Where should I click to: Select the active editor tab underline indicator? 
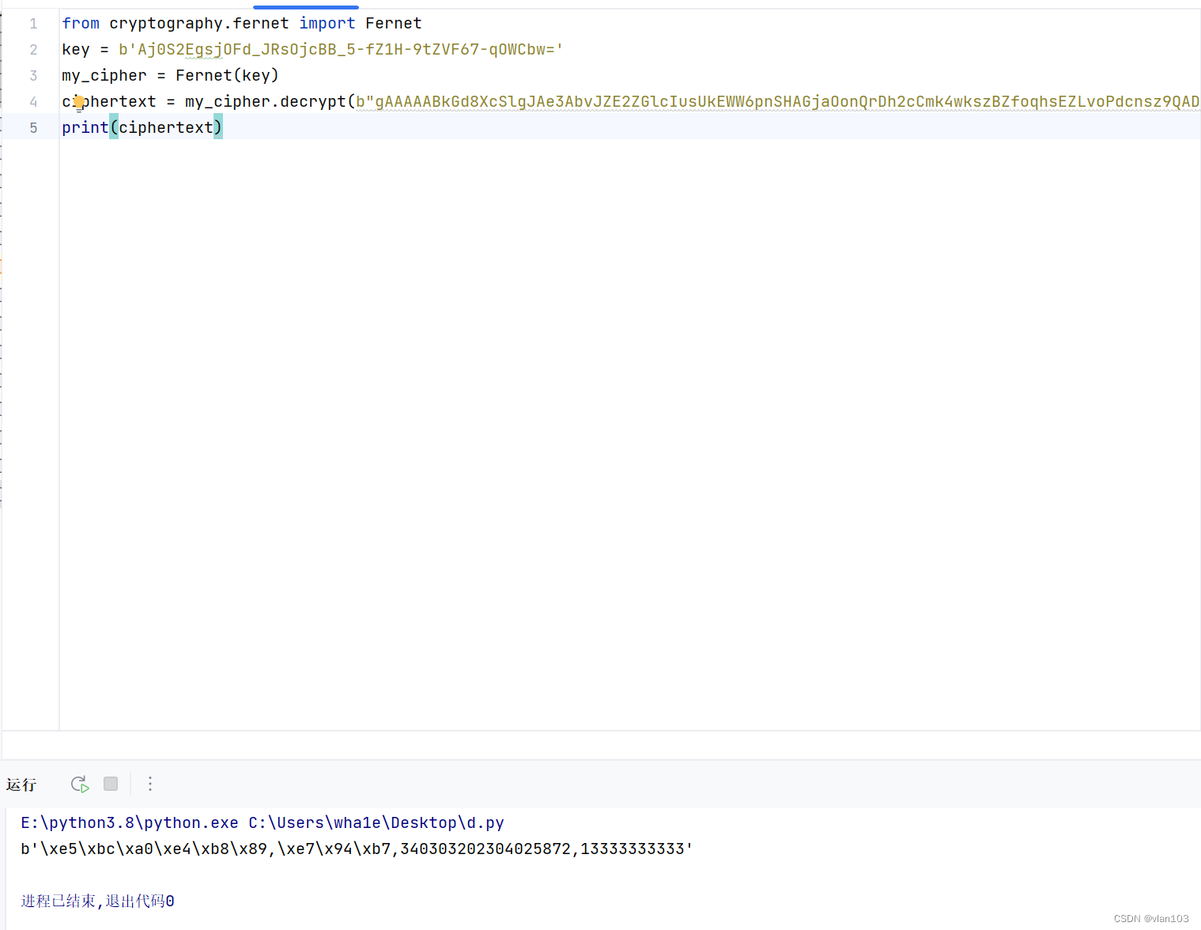[306, 7]
